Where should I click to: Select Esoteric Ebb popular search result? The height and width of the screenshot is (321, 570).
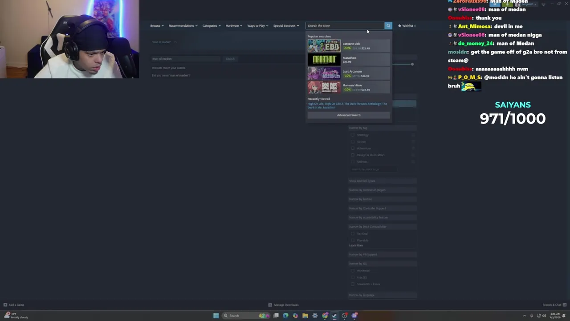[x=349, y=46]
